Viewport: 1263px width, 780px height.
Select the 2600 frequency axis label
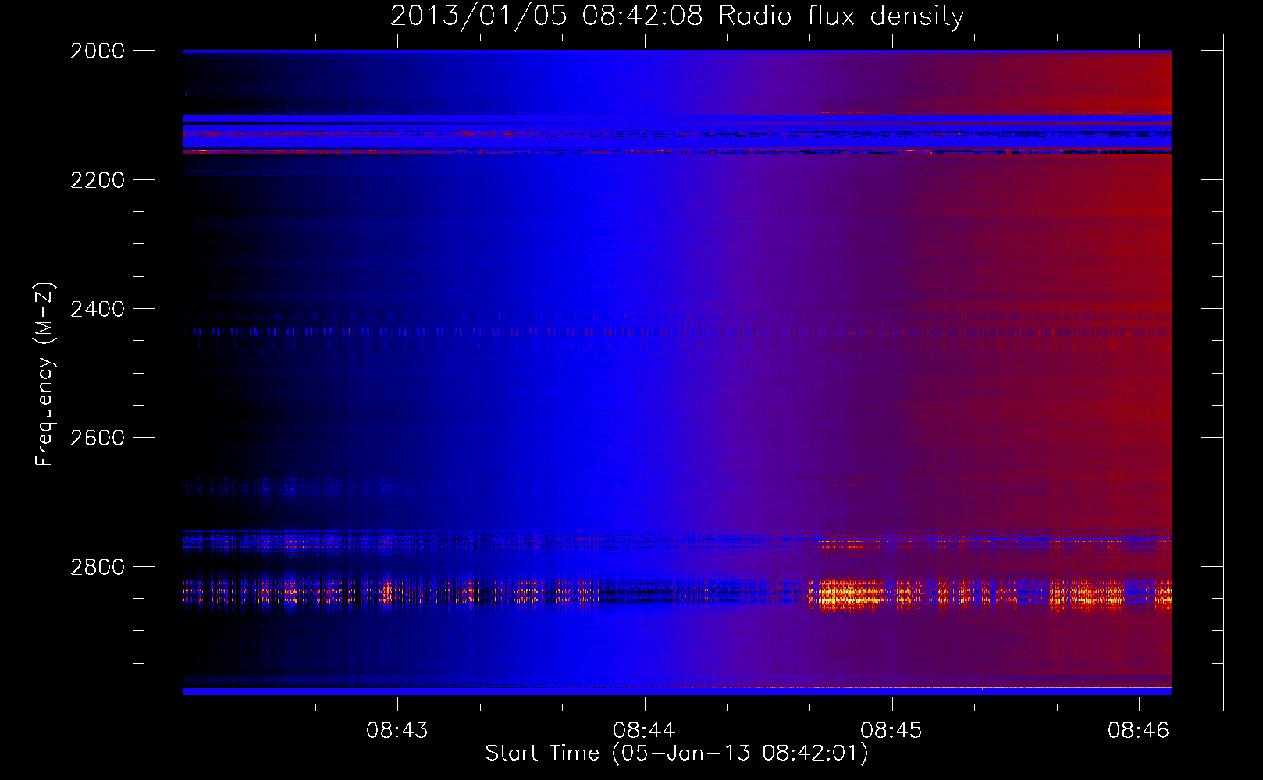(98, 438)
